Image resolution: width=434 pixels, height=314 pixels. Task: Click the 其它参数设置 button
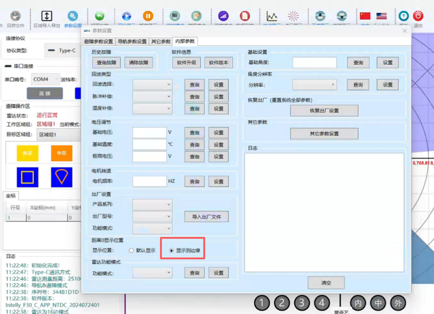(324, 134)
